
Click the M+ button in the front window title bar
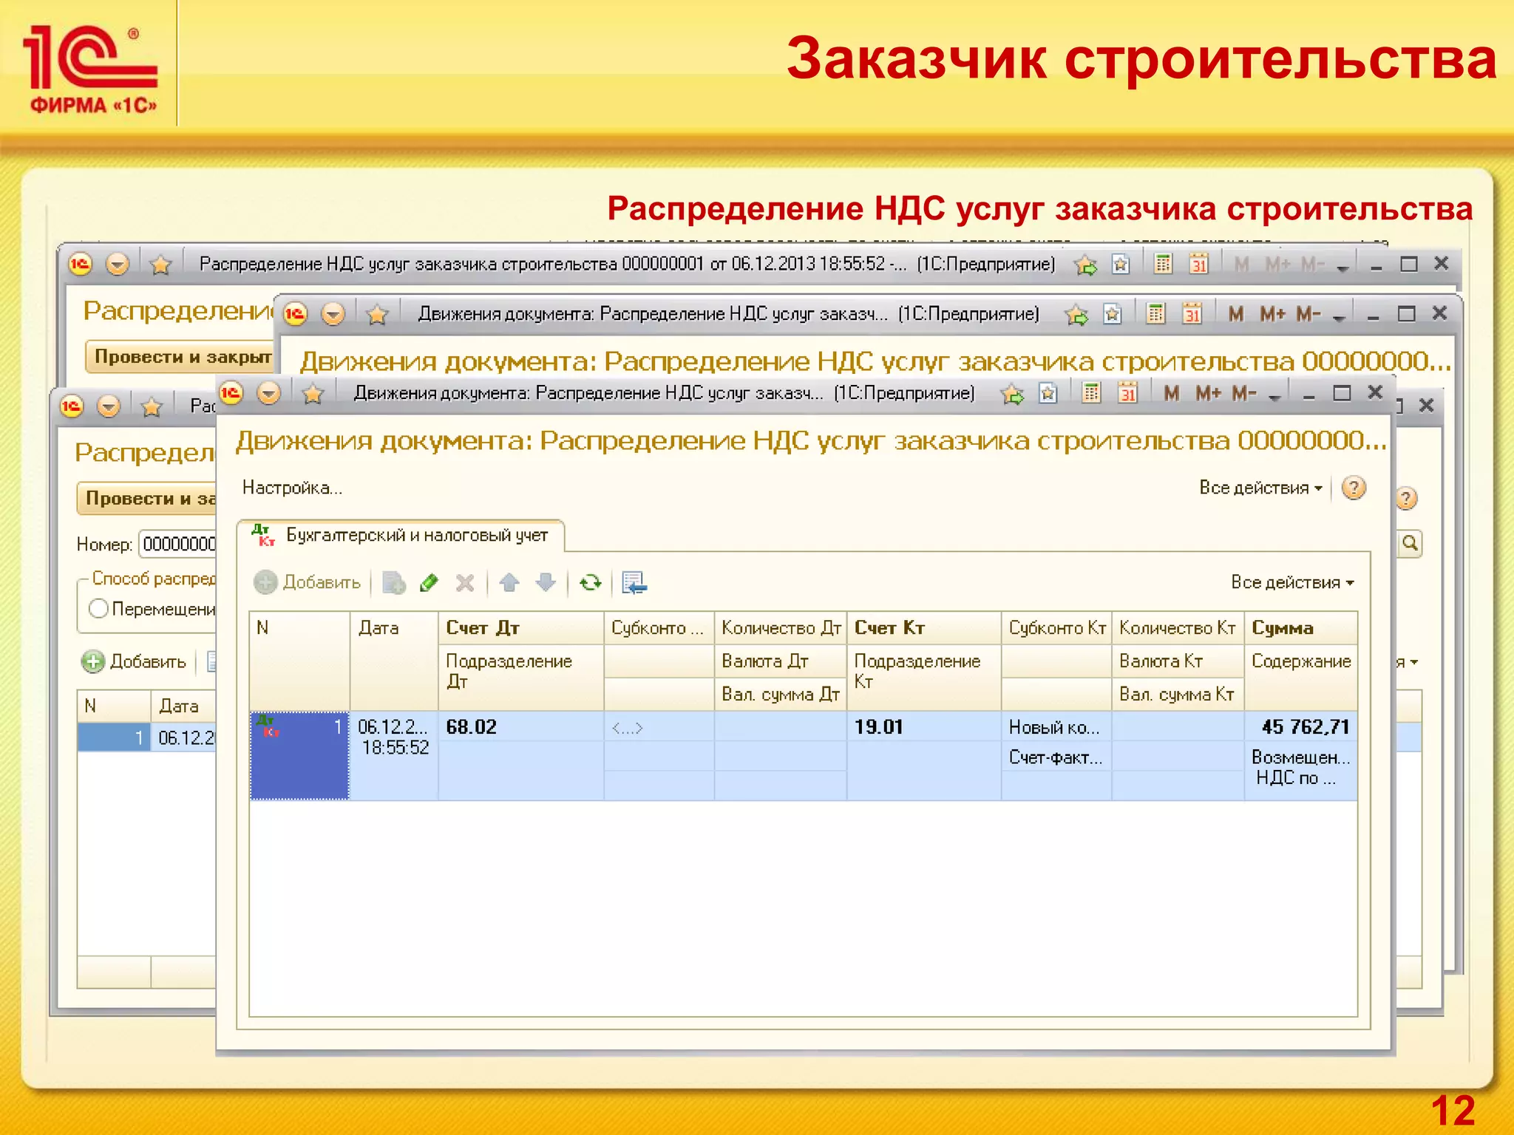tap(1208, 393)
